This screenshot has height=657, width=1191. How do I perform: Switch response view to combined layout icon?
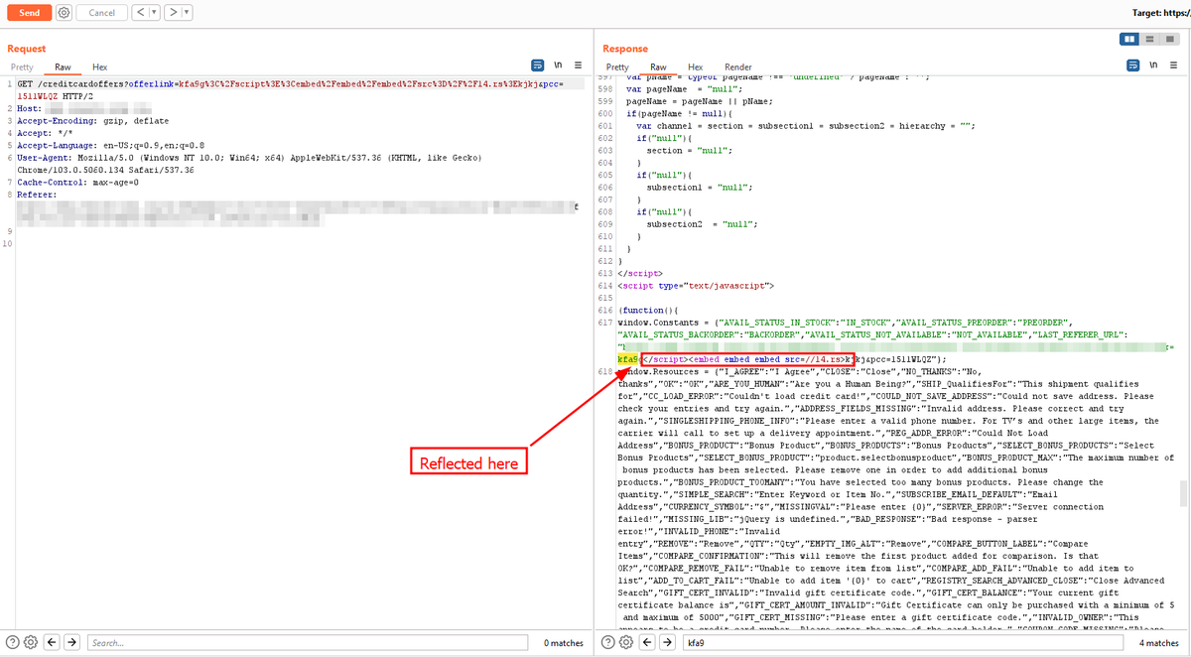click(x=1170, y=39)
